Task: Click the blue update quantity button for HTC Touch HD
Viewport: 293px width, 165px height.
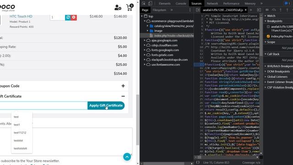Action: 68,17
